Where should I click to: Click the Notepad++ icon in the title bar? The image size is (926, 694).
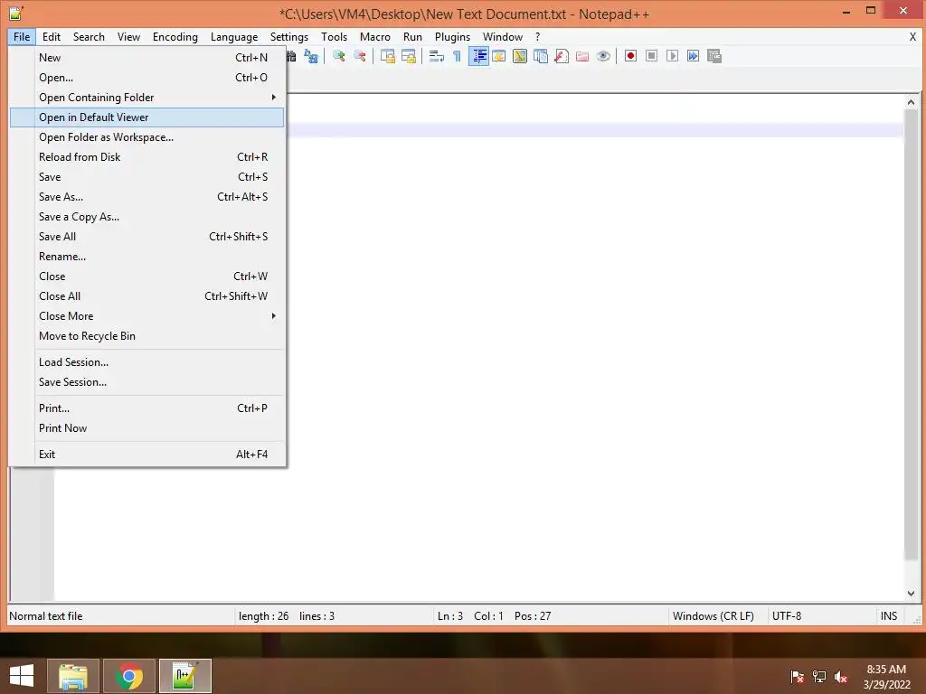(x=16, y=13)
